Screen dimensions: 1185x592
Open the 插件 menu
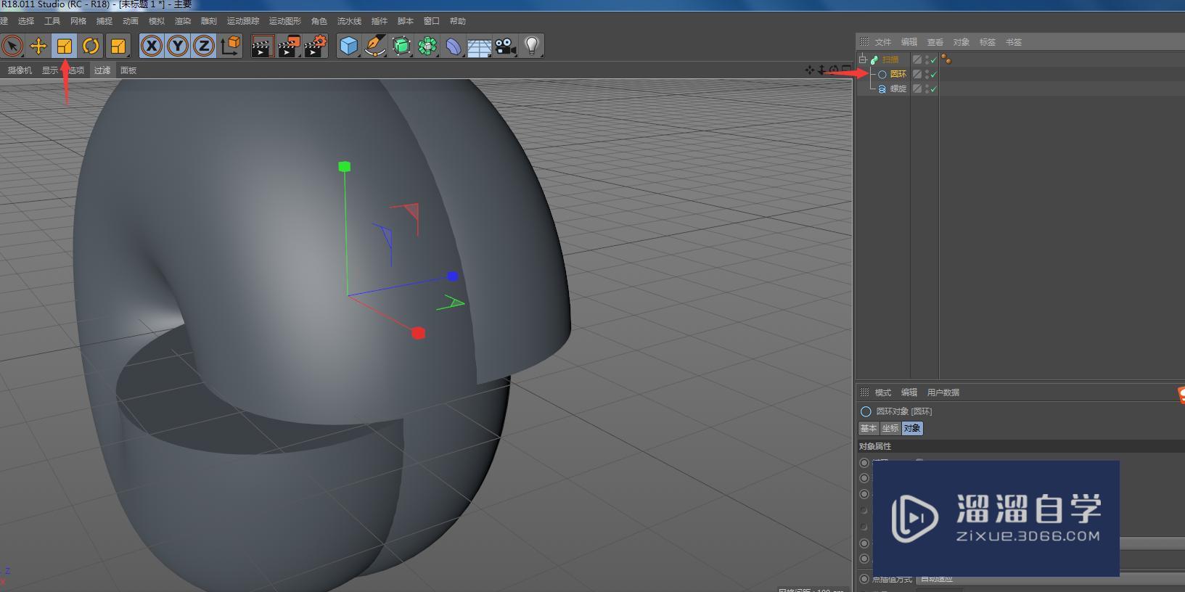click(380, 21)
